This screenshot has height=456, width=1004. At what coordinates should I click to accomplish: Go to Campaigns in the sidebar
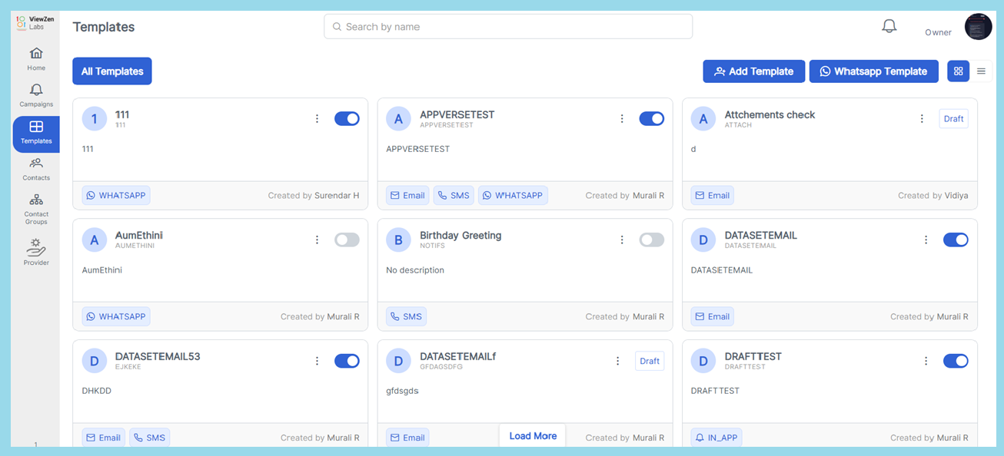tap(36, 95)
